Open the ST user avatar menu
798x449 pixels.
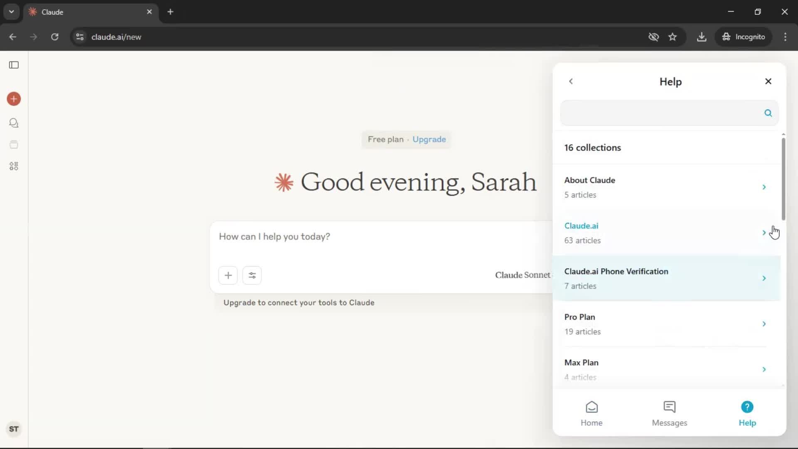pyautogui.click(x=14, y=429)
